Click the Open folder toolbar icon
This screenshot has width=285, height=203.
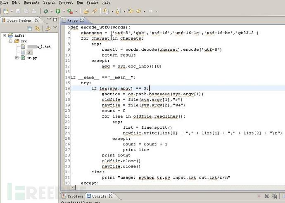click(x=86, y=11)
